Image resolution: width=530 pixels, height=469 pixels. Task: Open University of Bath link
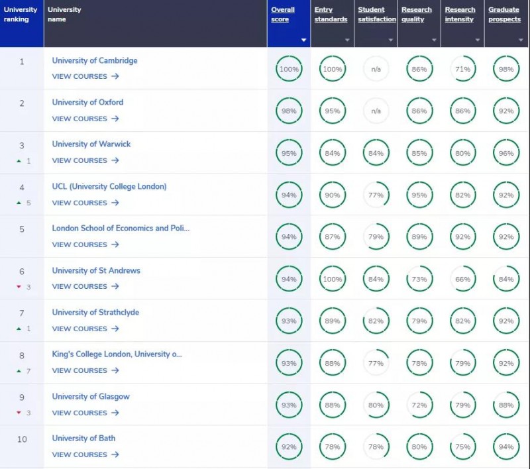(83, 439)
